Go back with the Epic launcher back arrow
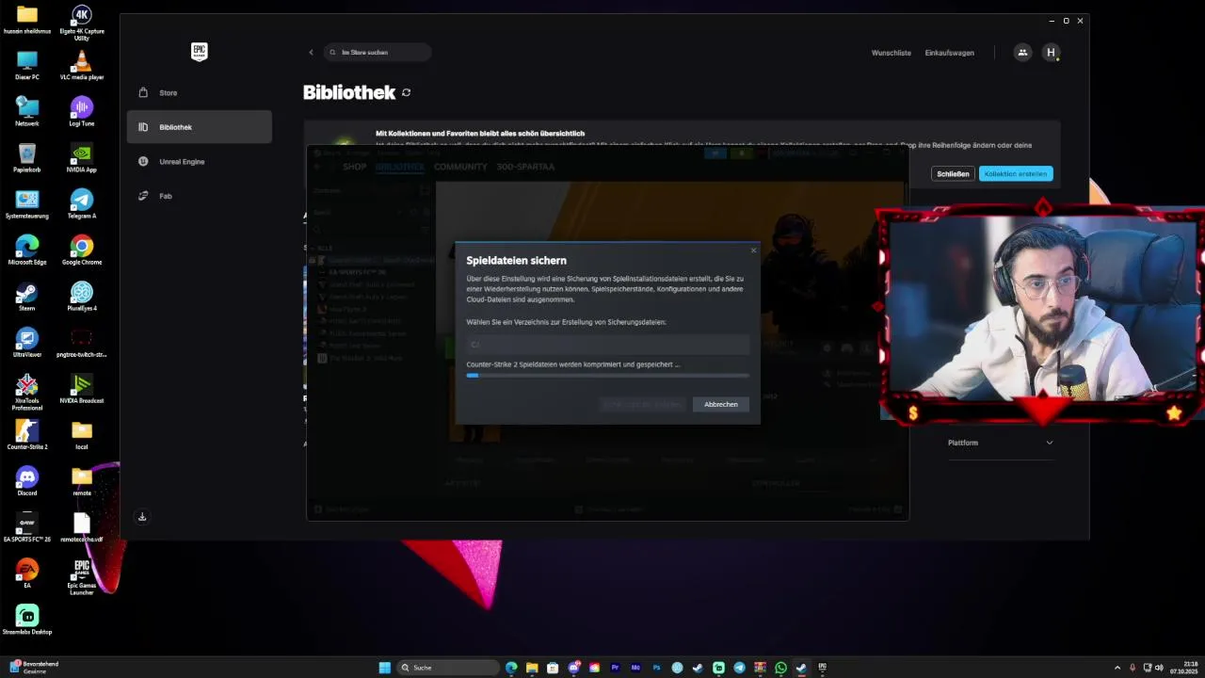The image size is (1205, 678). pyautogui.click(x=311, y=53)
